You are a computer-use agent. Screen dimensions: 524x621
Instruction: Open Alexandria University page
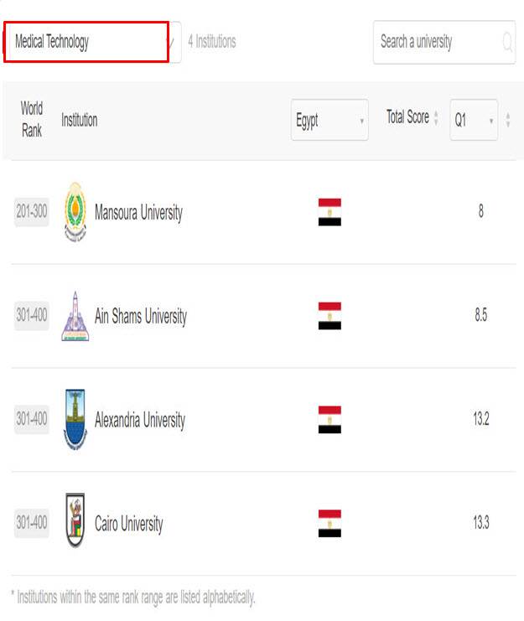(139, 420)
